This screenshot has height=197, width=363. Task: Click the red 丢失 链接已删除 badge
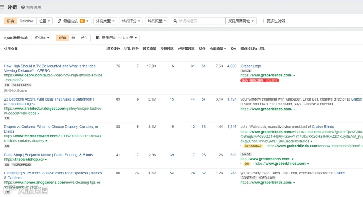[x=259, y=80]
